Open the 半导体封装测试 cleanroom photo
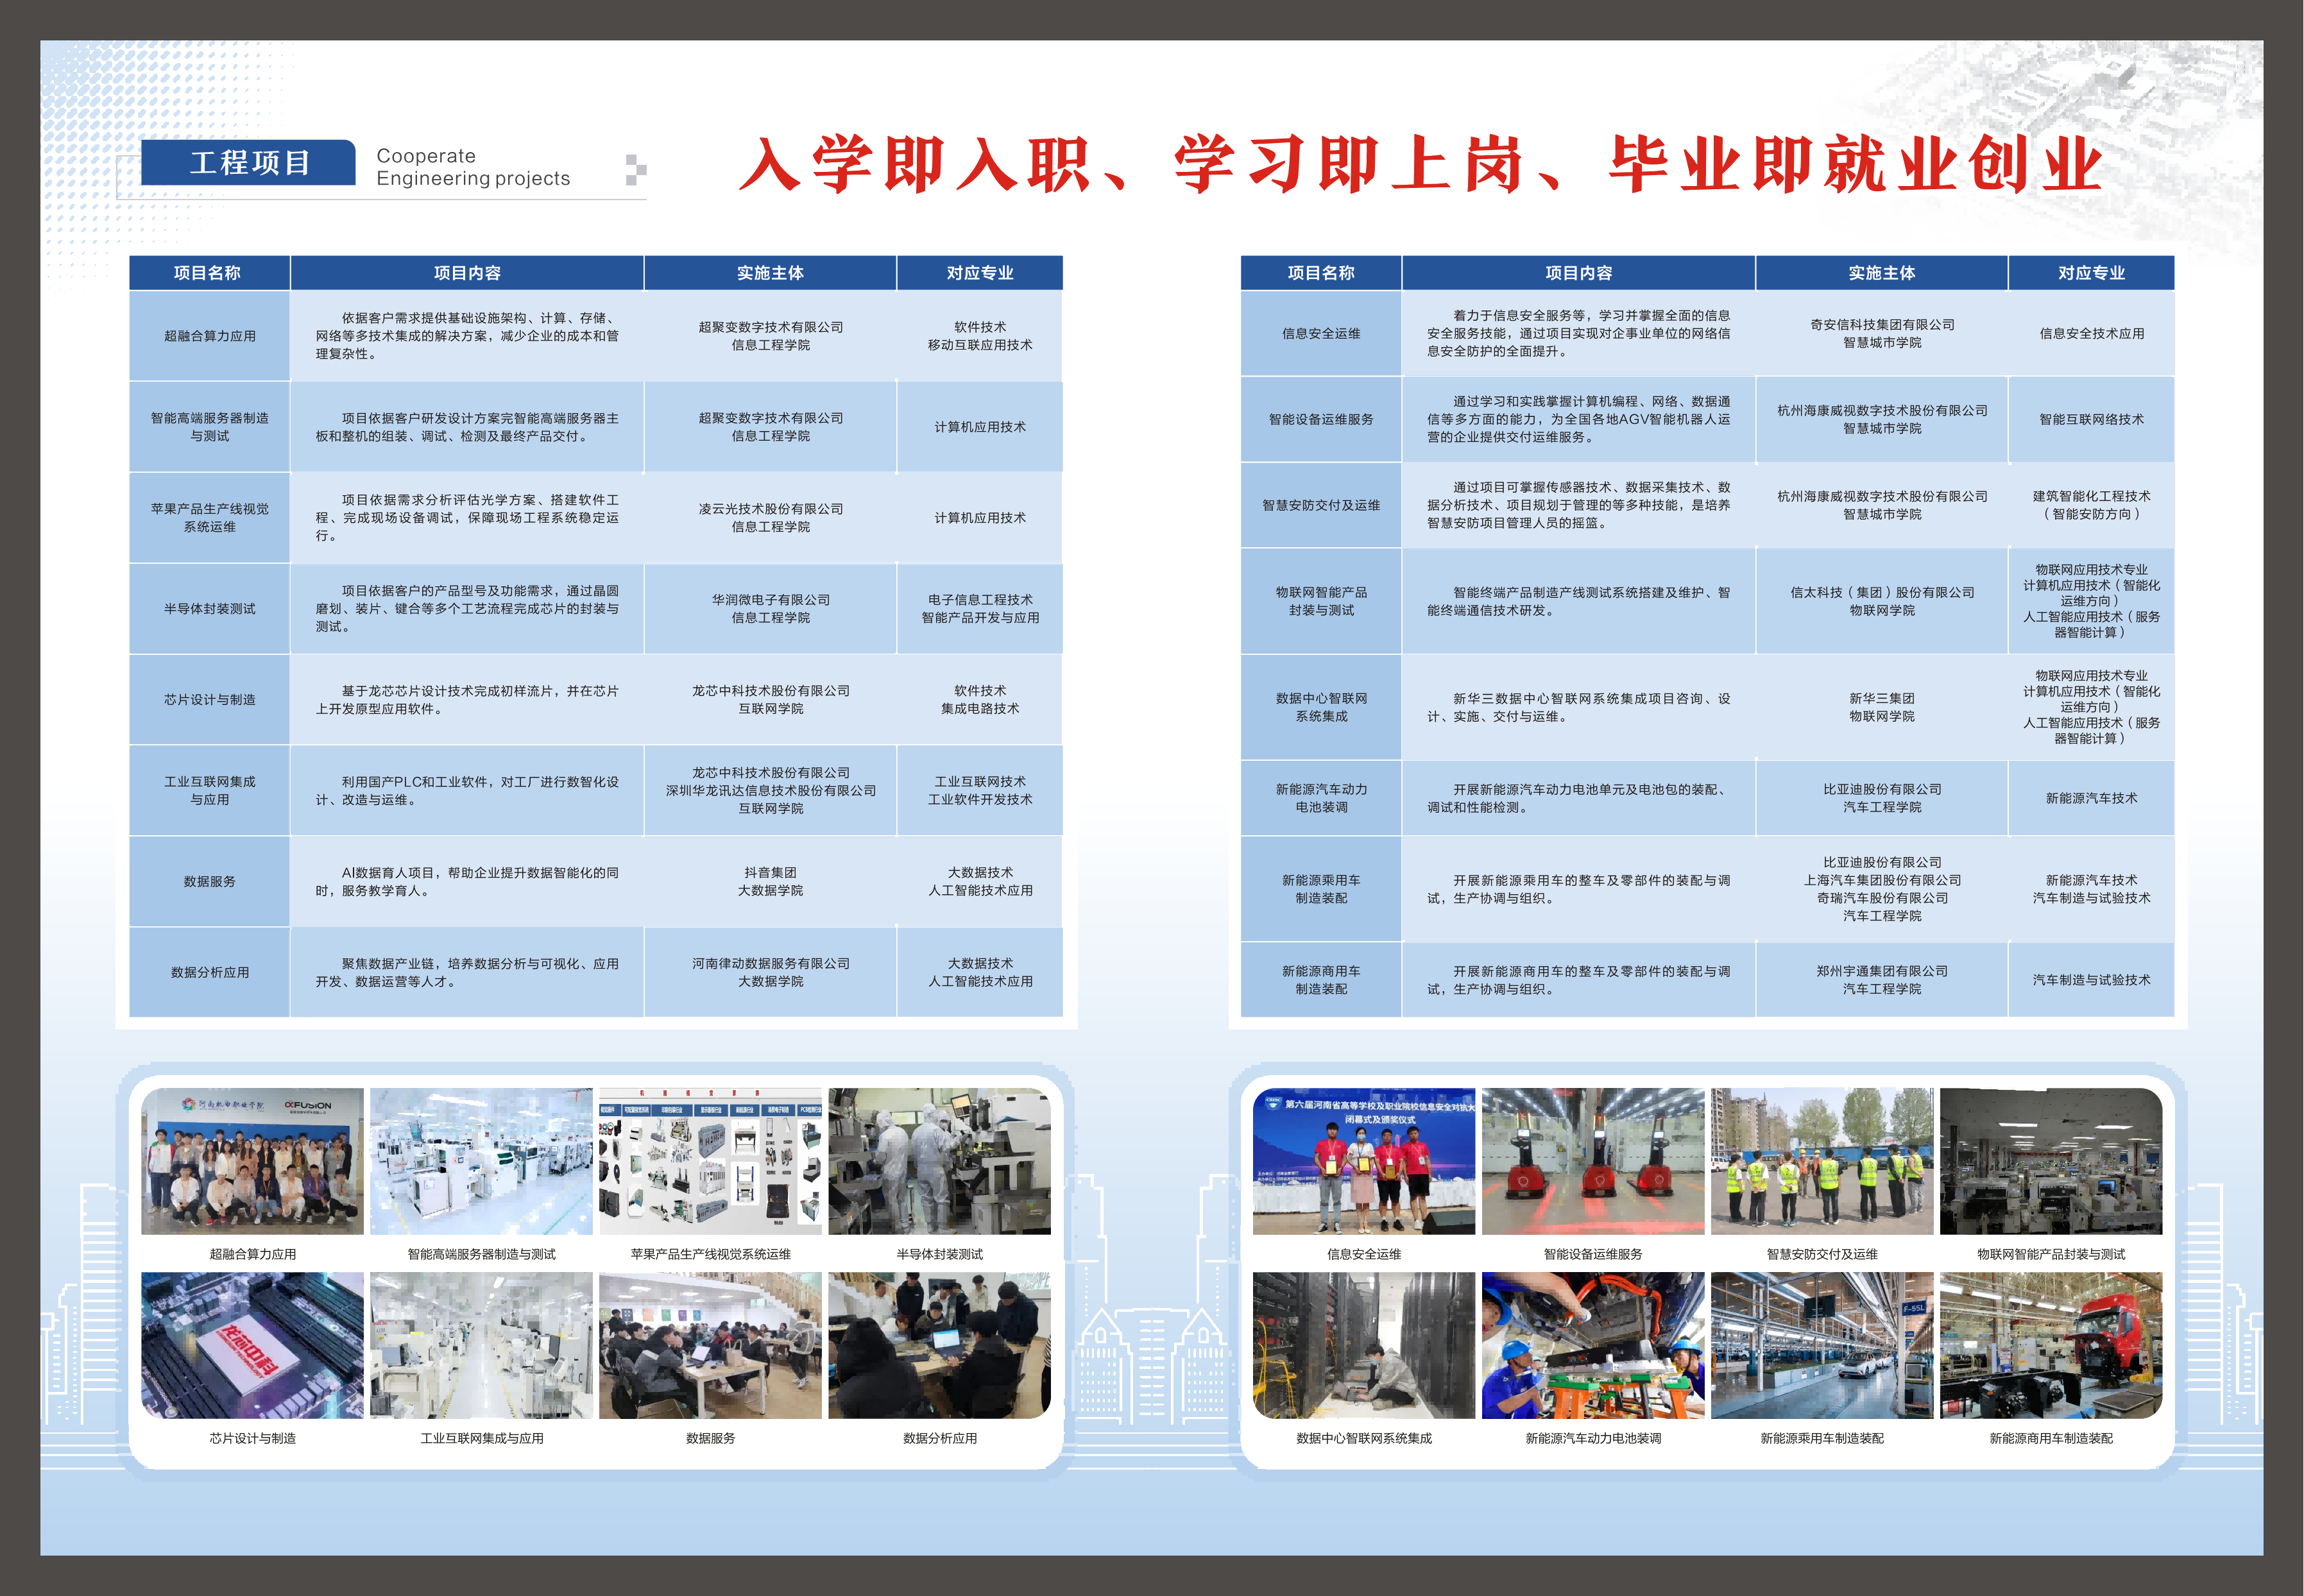Viewport: 2304px width, 1596px height. point(939,1161)
